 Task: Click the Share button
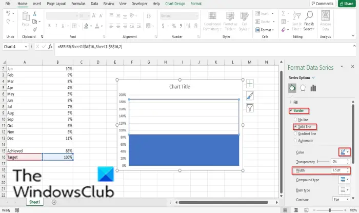(x=347, y=4)
